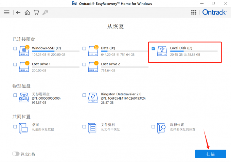Click the untitled physical disk icon
The height and width of the screenshot is (162, 231).
(x=24, y=97)
